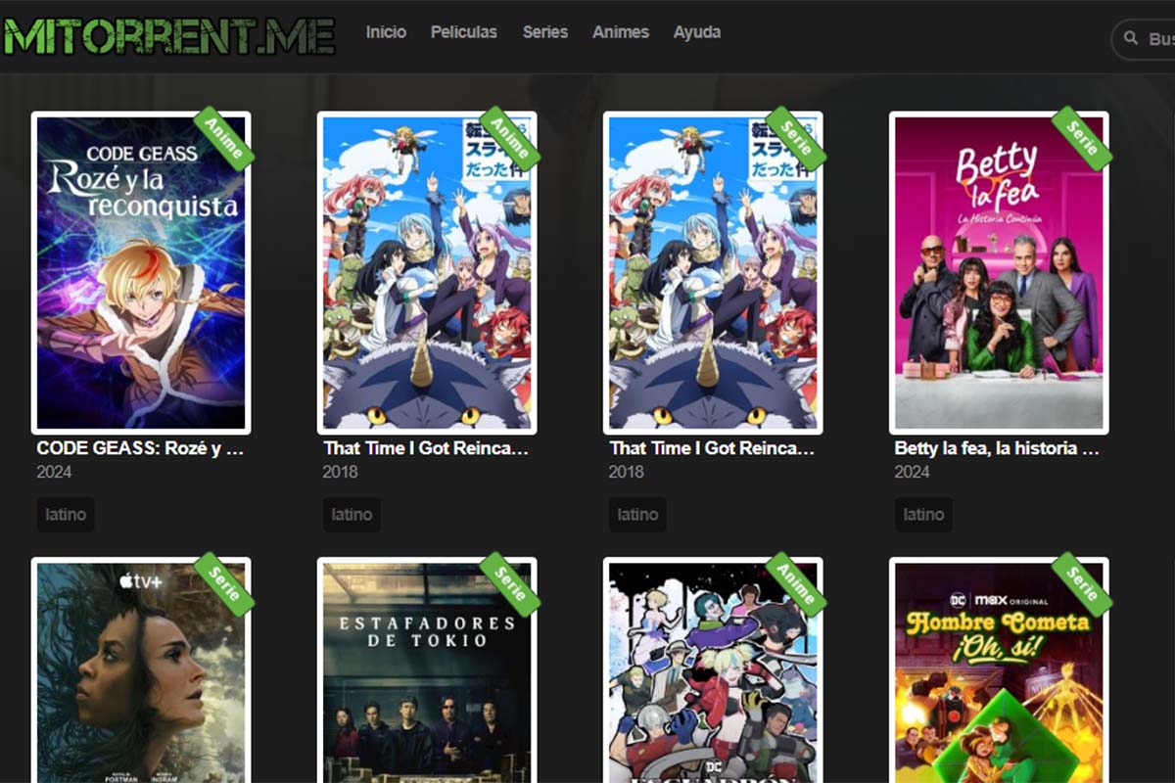1175x783 pixels.
Task: Open the Betty la fea poster
Action: [999, 272]
